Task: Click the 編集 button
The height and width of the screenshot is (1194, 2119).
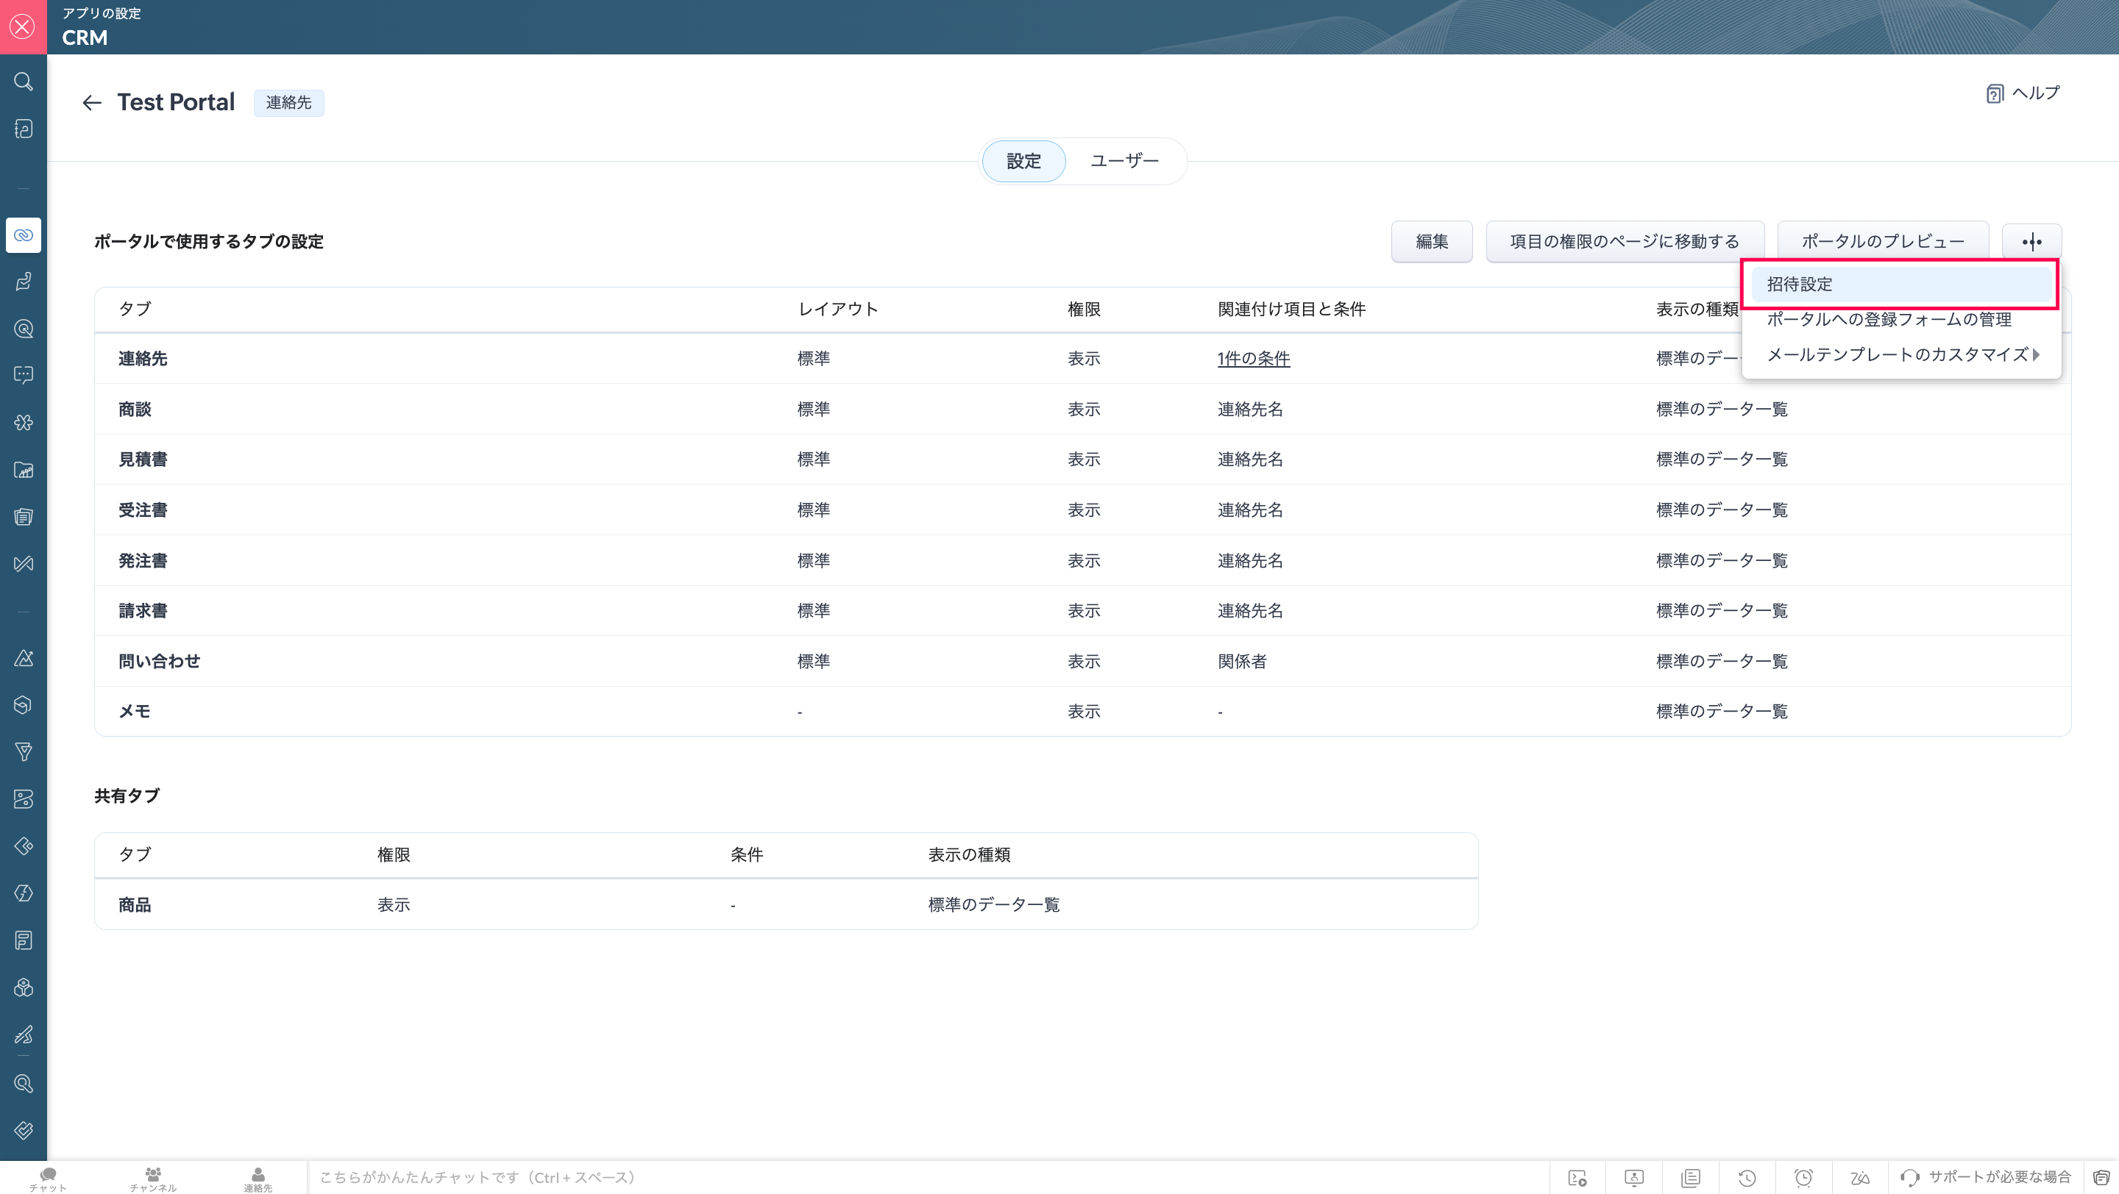Action: (1431, 242)
